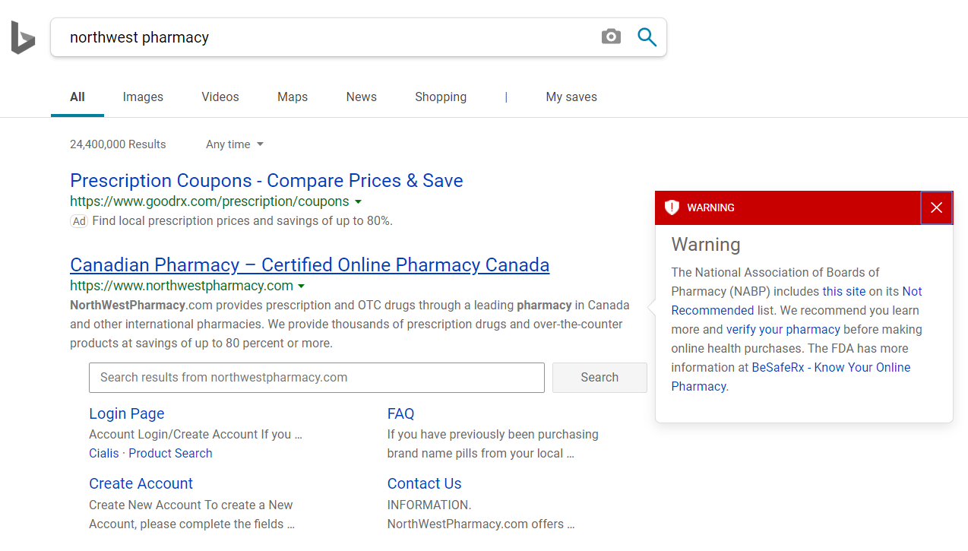968x551 pixels.
Task: Switch to the Videos tab
Action: coord(220,97)
